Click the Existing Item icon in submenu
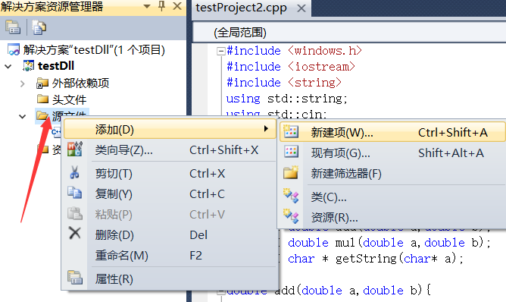The width and height of the screenshot is (506, 302). coord(291,153)
